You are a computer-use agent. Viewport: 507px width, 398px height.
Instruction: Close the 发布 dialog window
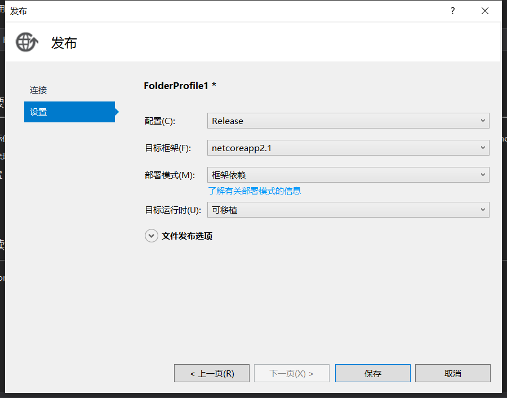(x=484, y=11)
